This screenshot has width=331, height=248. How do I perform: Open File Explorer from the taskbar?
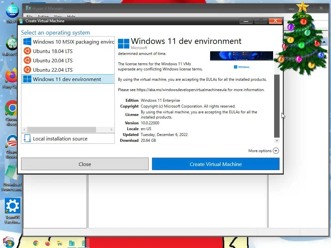click(x=59, y=243)
